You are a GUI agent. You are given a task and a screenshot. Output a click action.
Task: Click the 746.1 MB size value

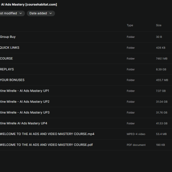pos(162,58)
